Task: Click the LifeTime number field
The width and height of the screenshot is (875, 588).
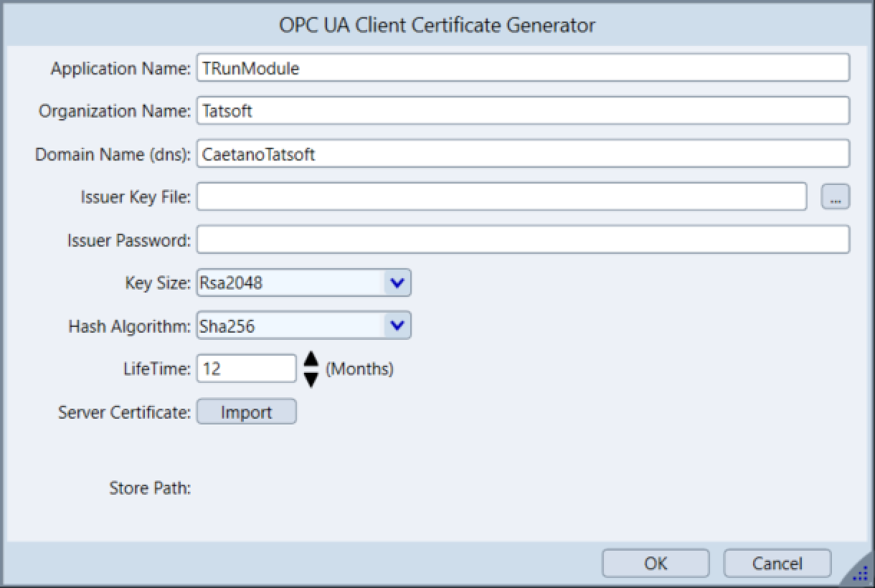Action: [x=246, y=369]
